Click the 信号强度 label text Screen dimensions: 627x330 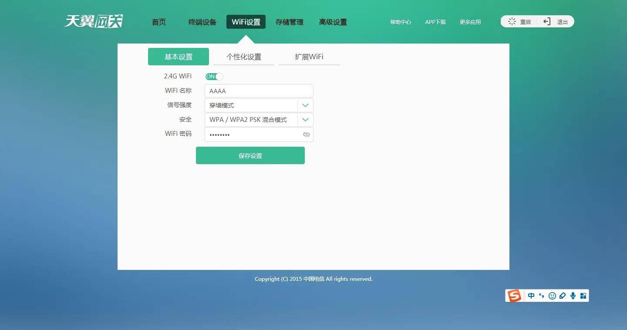point(179,105)
